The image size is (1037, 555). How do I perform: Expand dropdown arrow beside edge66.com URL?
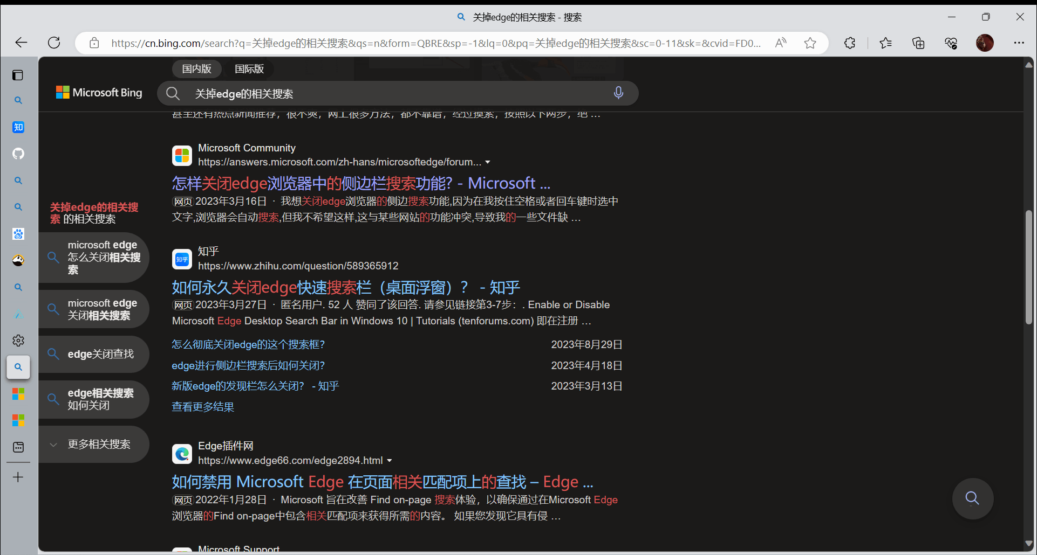[x=390, y=461]
